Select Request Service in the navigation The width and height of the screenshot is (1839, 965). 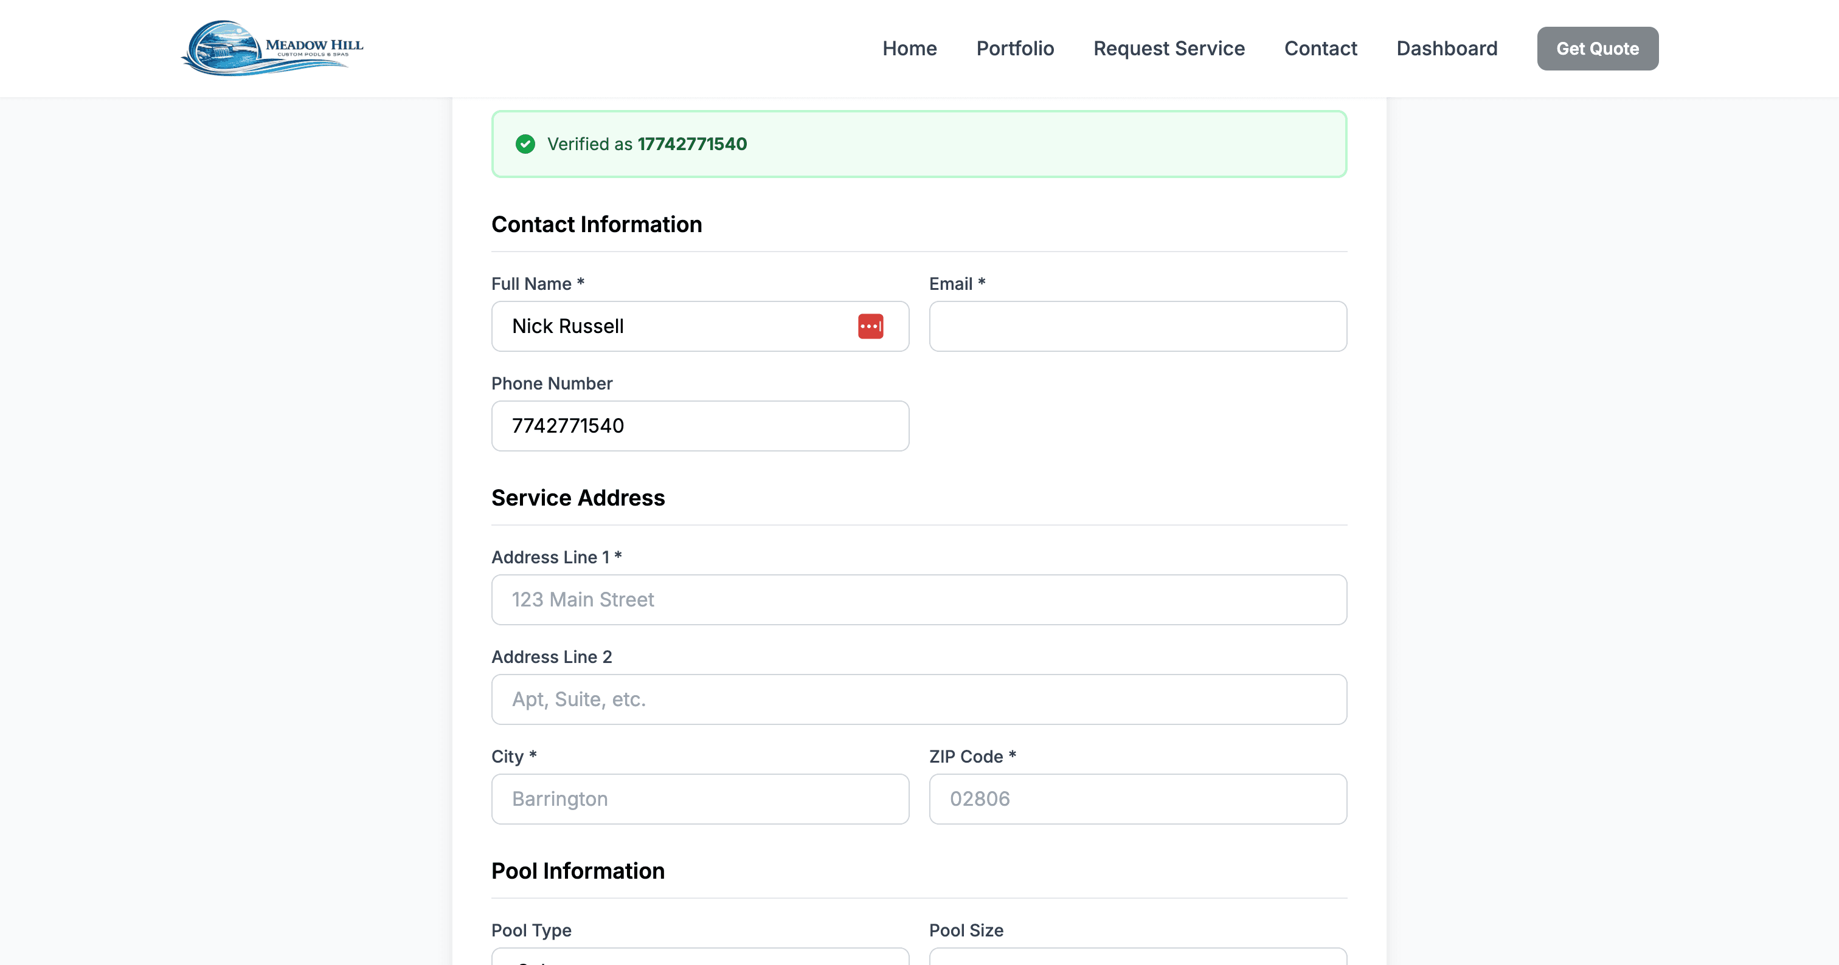click(x=1169, y=48)
